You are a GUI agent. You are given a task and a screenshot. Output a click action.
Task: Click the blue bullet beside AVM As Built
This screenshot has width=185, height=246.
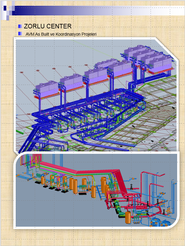[x=20, y=34]
